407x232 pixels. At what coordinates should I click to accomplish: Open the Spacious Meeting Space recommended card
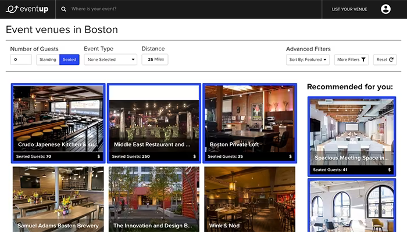352,137
